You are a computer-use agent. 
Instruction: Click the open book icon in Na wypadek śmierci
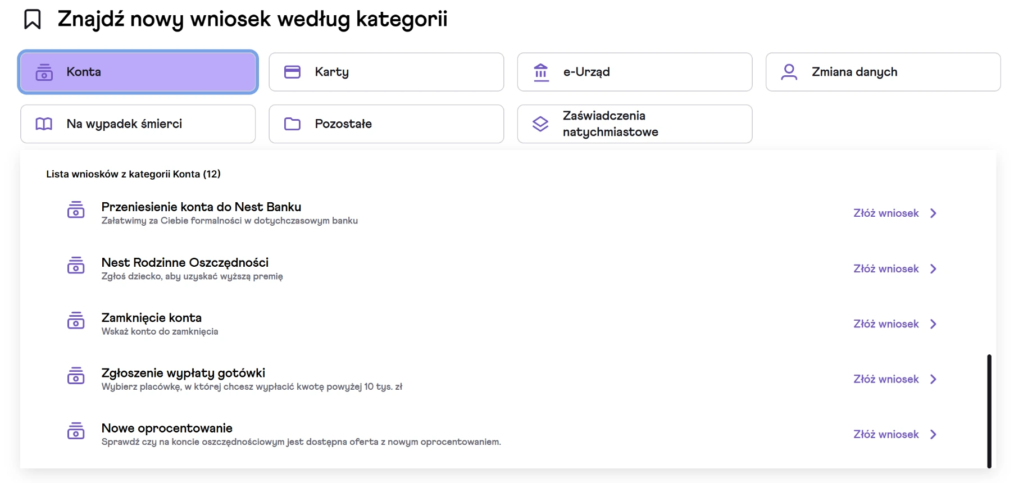44,124
